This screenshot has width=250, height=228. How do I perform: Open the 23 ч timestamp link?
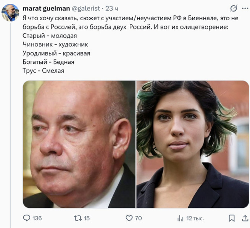[112, 9]
